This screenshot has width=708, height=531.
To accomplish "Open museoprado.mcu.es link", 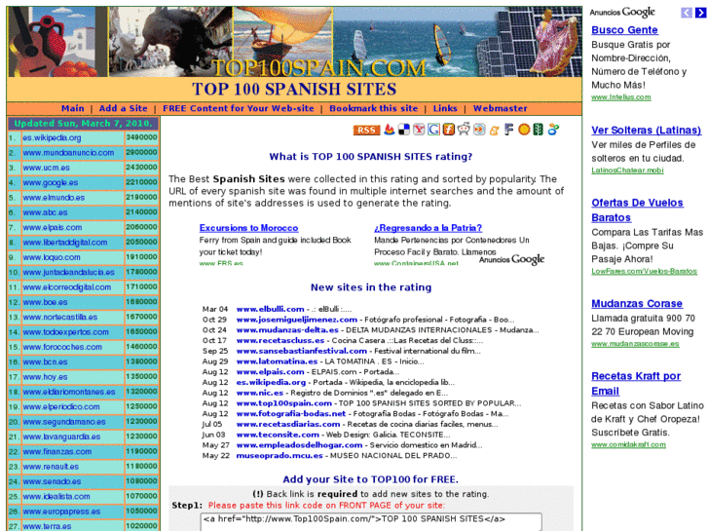I will click(279, 456).
